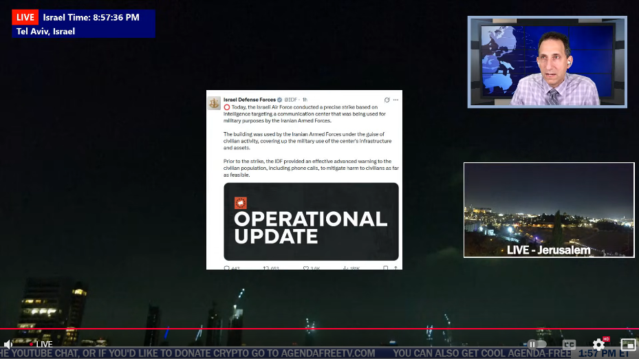Click the verified badge beside IDF name
The width and height of the screenshot is (639, 359).
[279, 100]
